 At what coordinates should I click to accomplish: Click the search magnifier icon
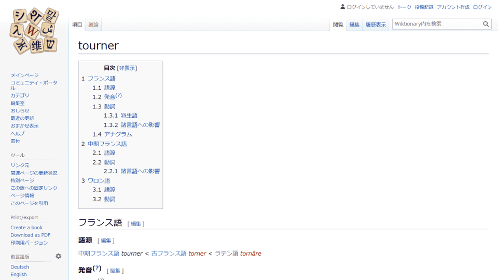click(x=486, y=24)
